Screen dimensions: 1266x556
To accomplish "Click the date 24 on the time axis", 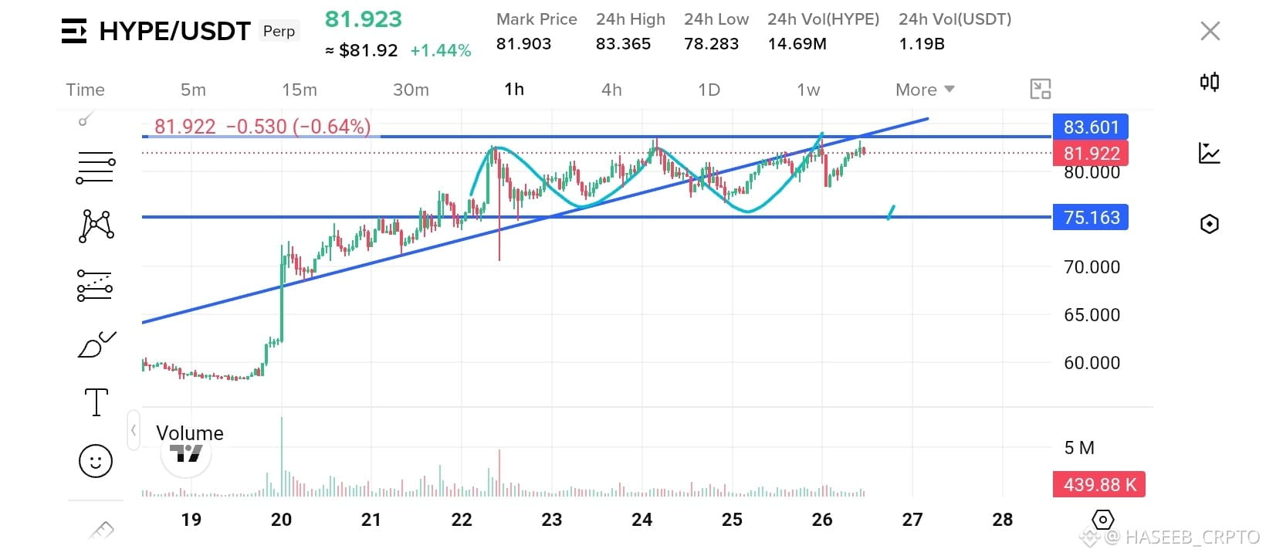I will pos(642,520).
